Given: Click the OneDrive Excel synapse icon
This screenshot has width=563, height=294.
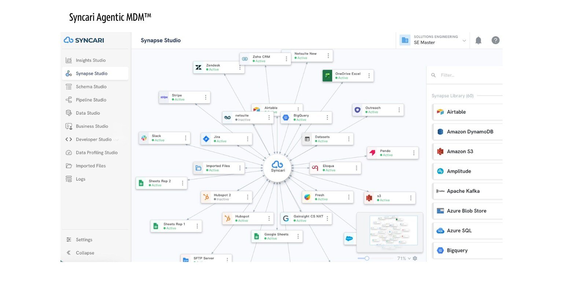Looking at the screenshot, I should [x=327, y=76].
